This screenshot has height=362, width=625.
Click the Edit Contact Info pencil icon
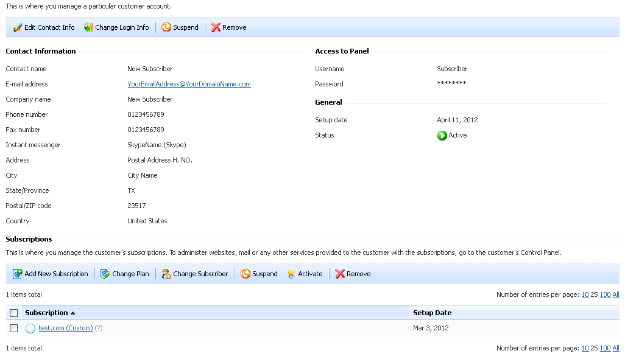(18, 27)
